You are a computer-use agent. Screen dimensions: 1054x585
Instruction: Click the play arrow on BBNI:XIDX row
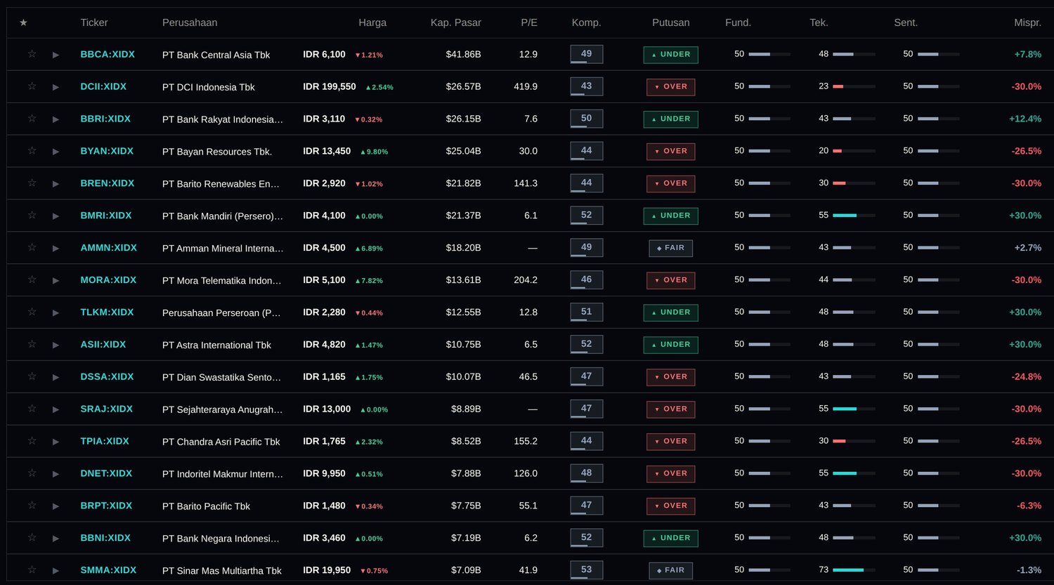pyautogui.click(x=56, y=539)
